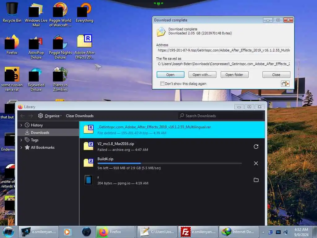This screenshot has height=238, width=317.
Task: Open Windows Media Player from the taskbar
Action: (x=67, y=232)
